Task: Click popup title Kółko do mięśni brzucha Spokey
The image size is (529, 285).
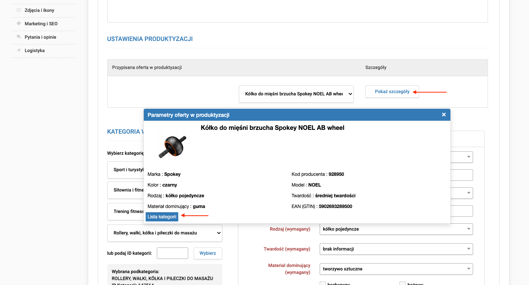Action: (273, 128)
